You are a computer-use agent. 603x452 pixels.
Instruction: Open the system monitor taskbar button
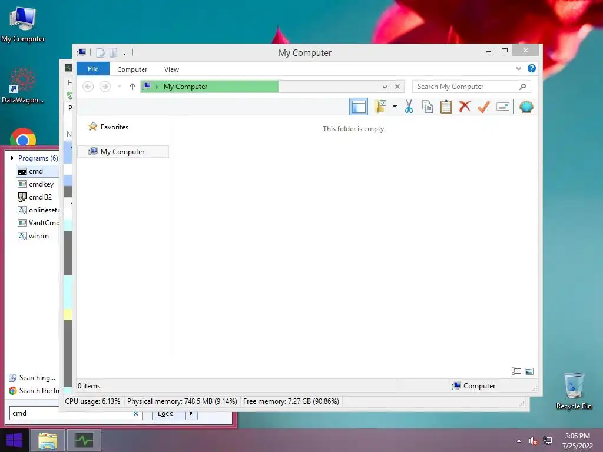(x=84, y=440)
